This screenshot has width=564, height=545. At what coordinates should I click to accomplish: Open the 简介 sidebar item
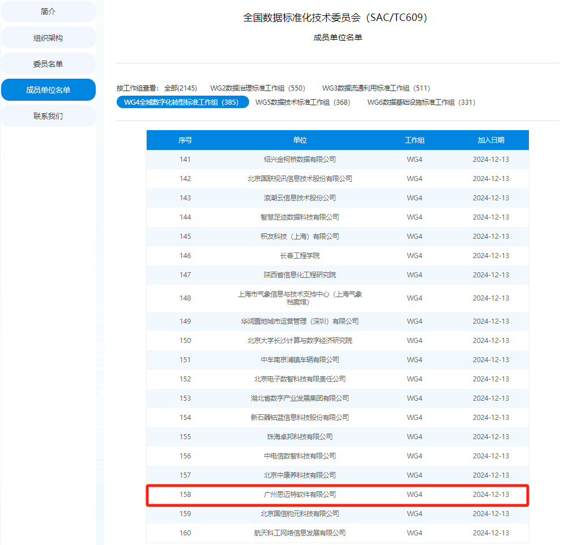click(48, 11)
